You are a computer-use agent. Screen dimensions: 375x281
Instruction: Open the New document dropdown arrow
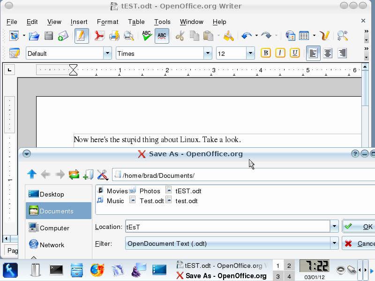click(x=24, y=36)
